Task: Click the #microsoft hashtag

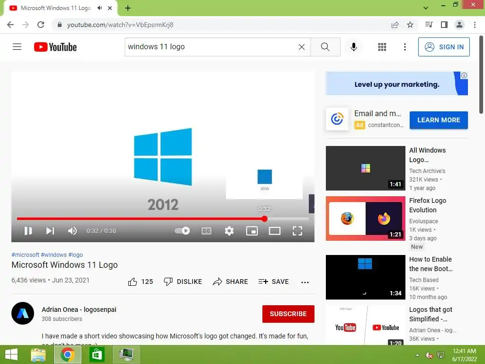Action: coord(25,255)
